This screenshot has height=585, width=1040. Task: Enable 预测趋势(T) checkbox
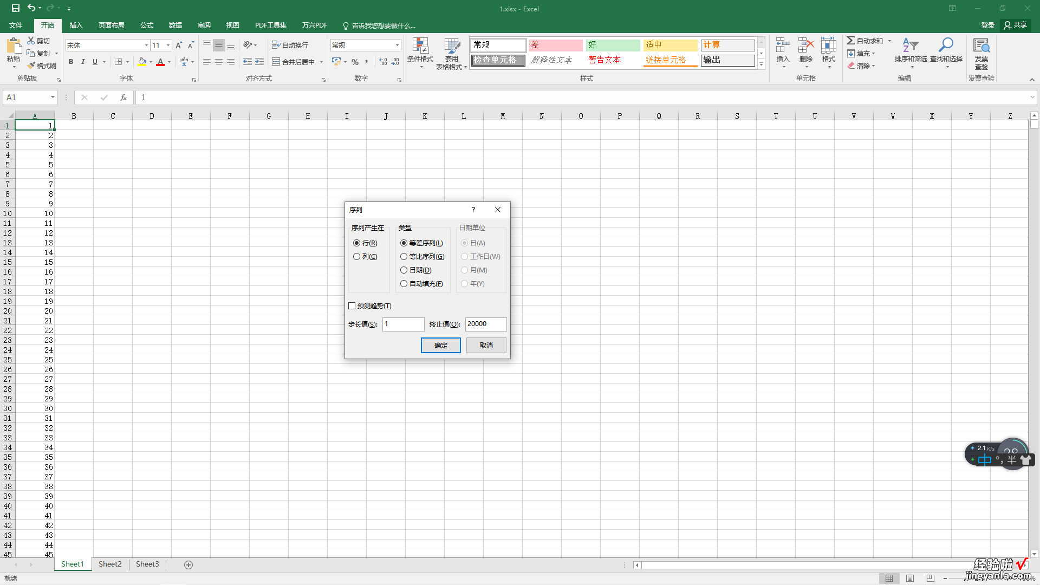pos(352,305)
